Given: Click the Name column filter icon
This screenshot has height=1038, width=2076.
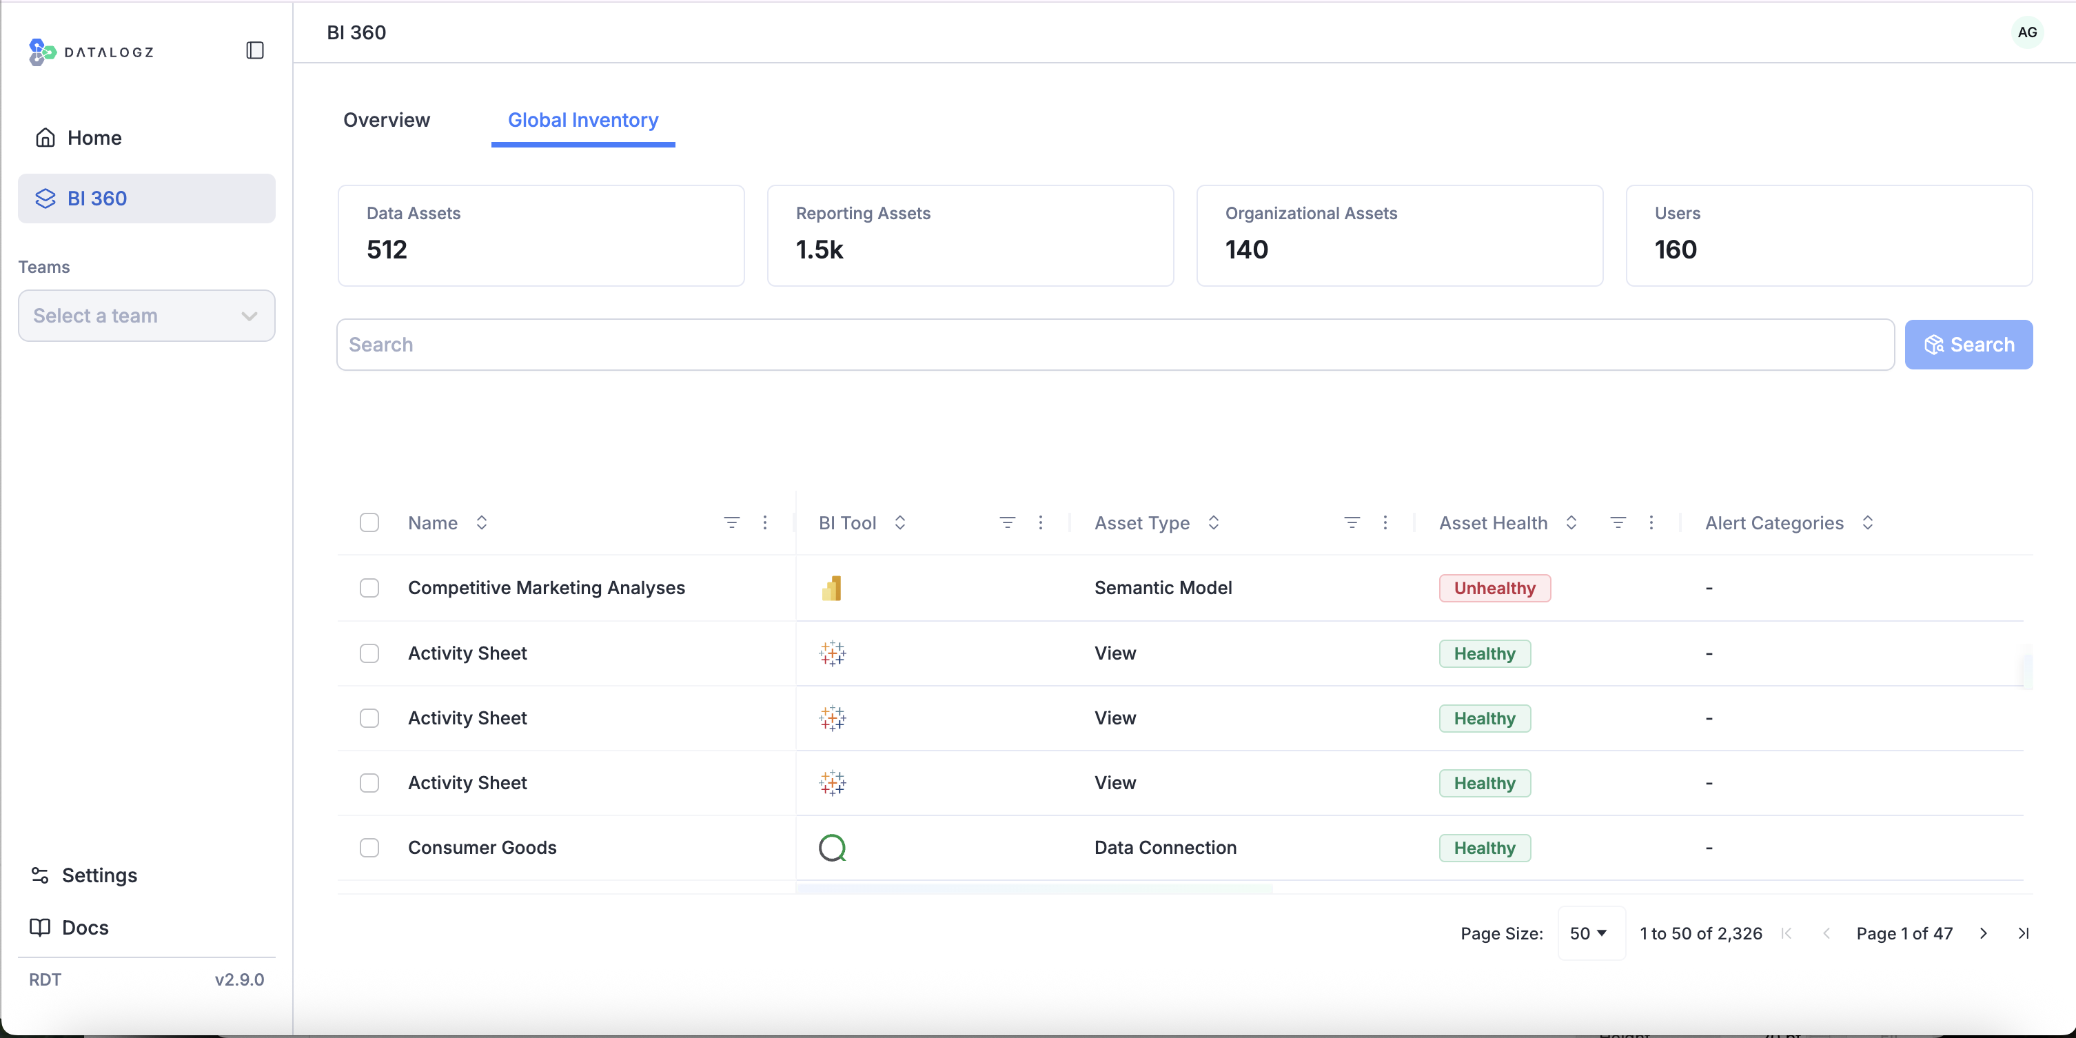Looking at the screenshot, I should point(731,522).
